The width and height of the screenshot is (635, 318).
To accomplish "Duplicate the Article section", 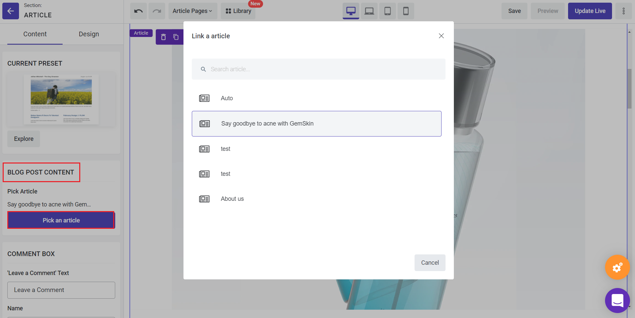I will click(176, 37).
